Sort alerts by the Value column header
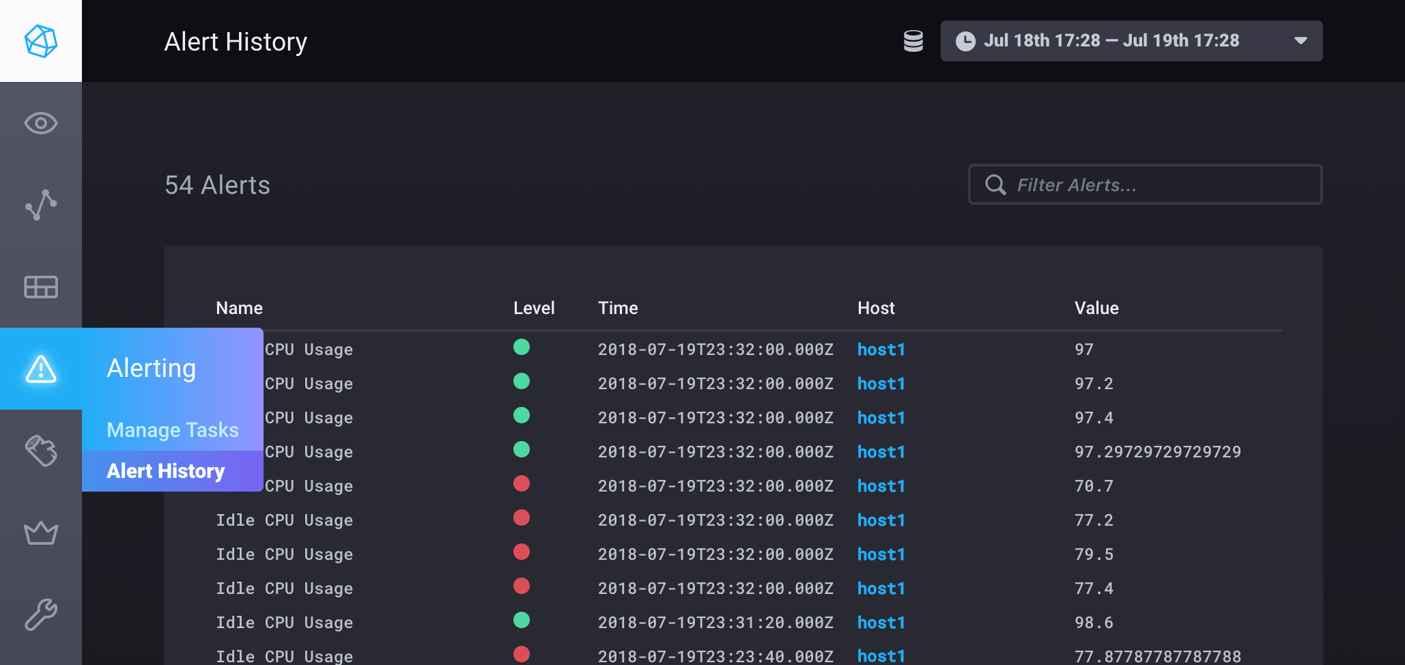1405x665 pixels. (1096, 308)
